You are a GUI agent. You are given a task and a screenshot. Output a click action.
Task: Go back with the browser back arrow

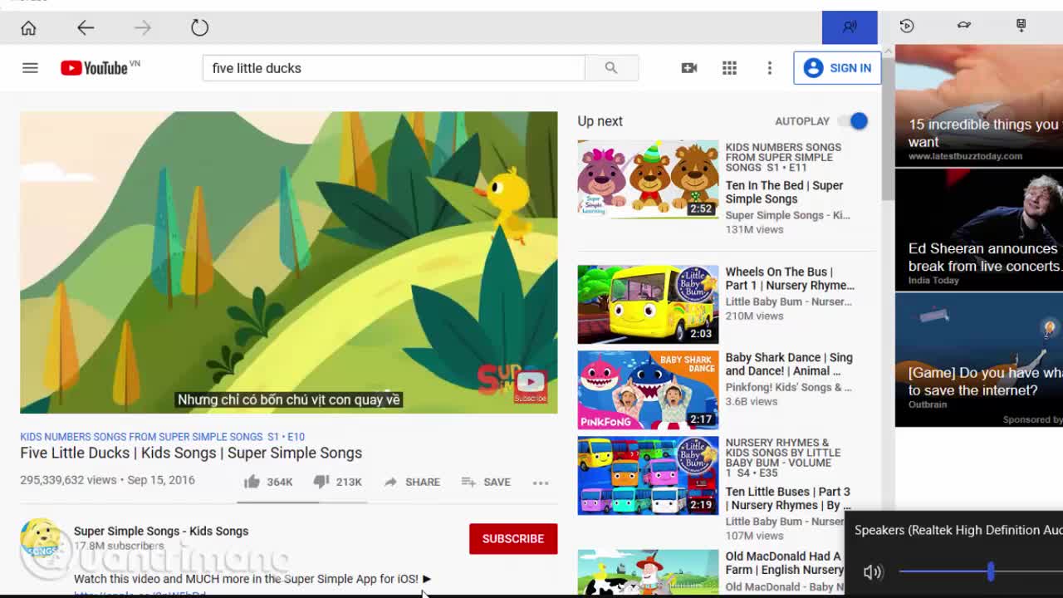pos(86,27)
